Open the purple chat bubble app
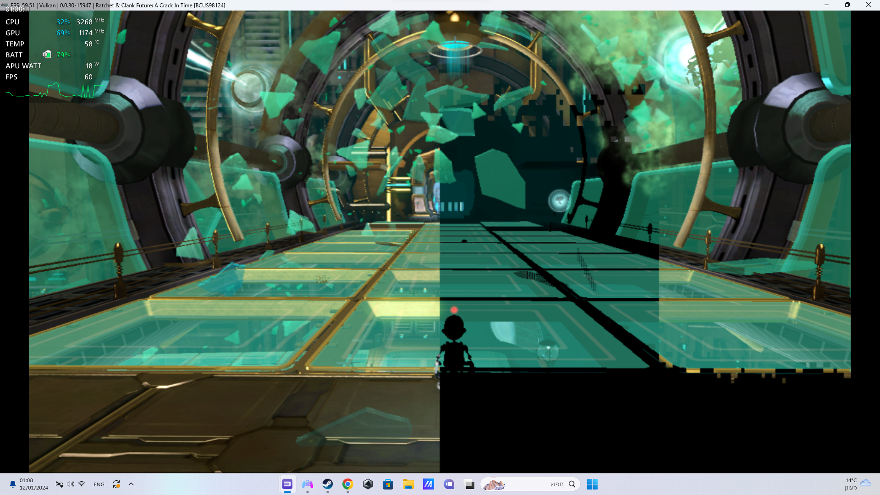The height and width of the screenshot is (495, 880). click(x=449, y=484)
